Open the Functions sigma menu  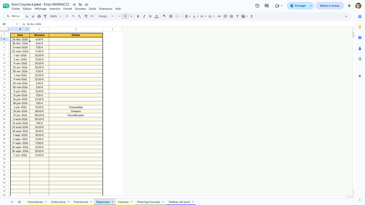pyautogui.click(x=252, y=16)
